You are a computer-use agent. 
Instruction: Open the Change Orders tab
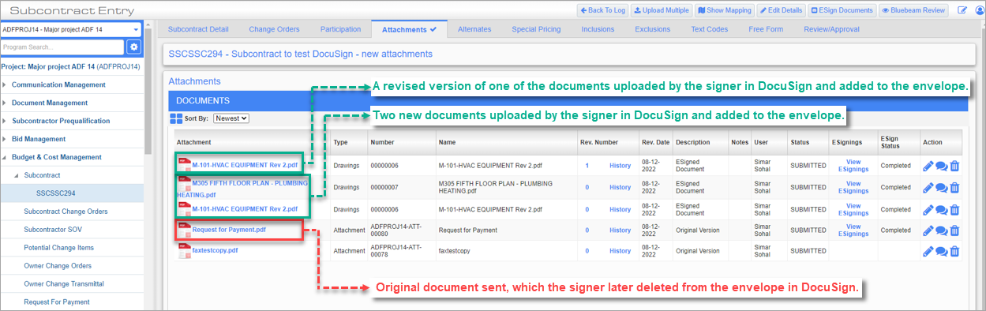(274, 29)
